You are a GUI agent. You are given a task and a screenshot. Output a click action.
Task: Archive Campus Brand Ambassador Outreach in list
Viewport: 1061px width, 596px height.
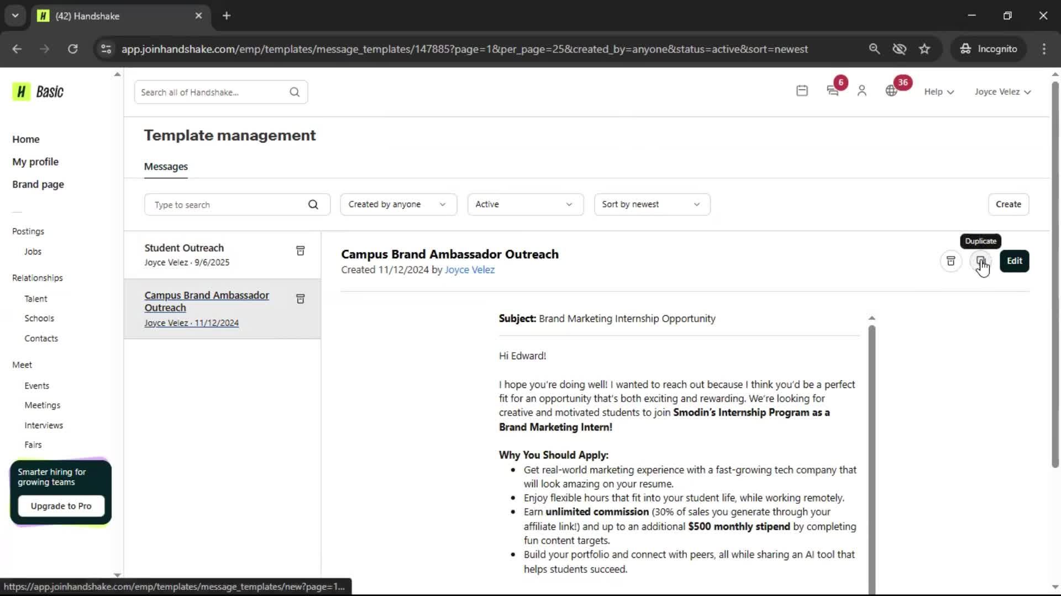coord(301,299)
